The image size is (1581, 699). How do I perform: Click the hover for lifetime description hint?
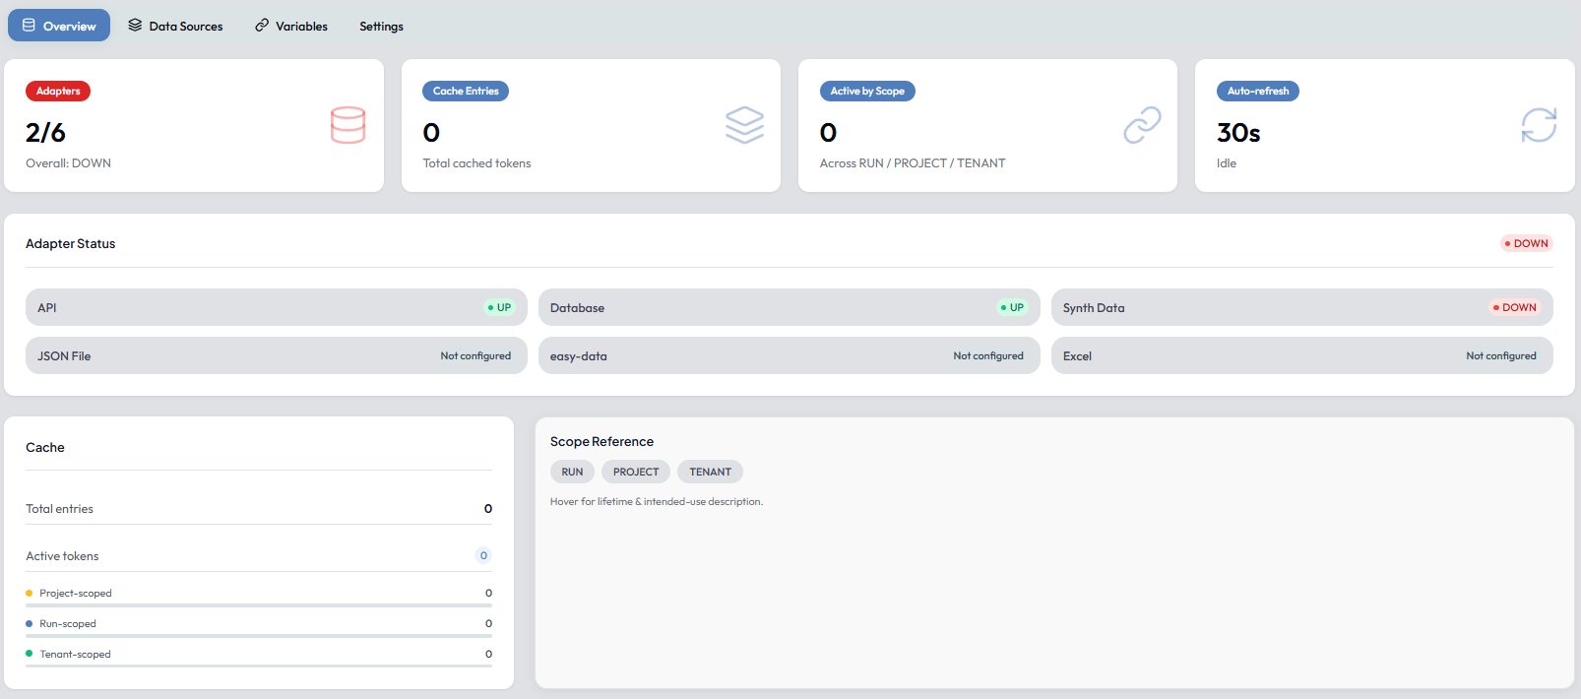point(657,501)
